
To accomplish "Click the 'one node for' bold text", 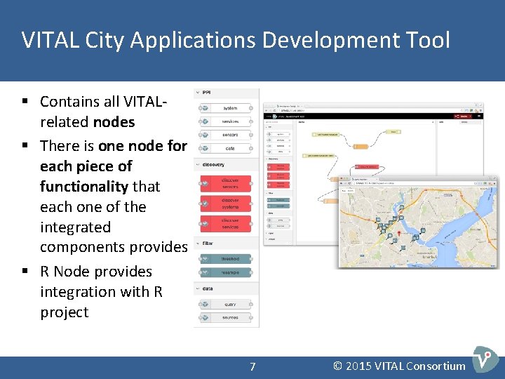I will tap(142, 146).
